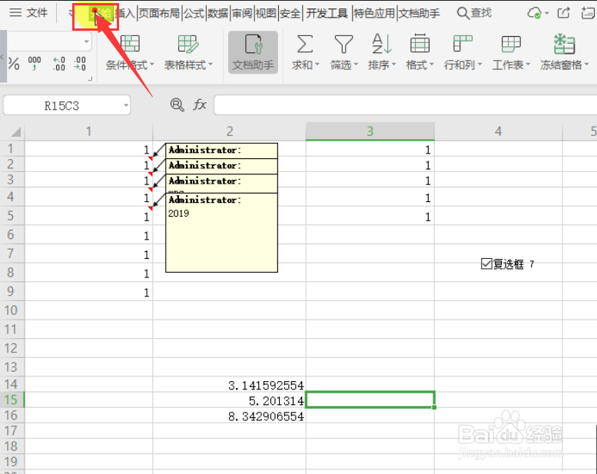The width and height of the screenshot is (597, 474).
Task: Click the 表格样式 icon
Action: pyautogui.click(x=188, y=44)
